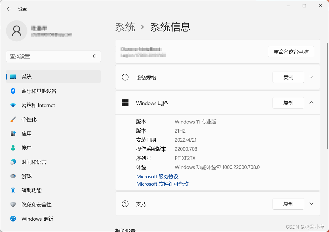Click the 应用 apps icon

pos(13,134)
